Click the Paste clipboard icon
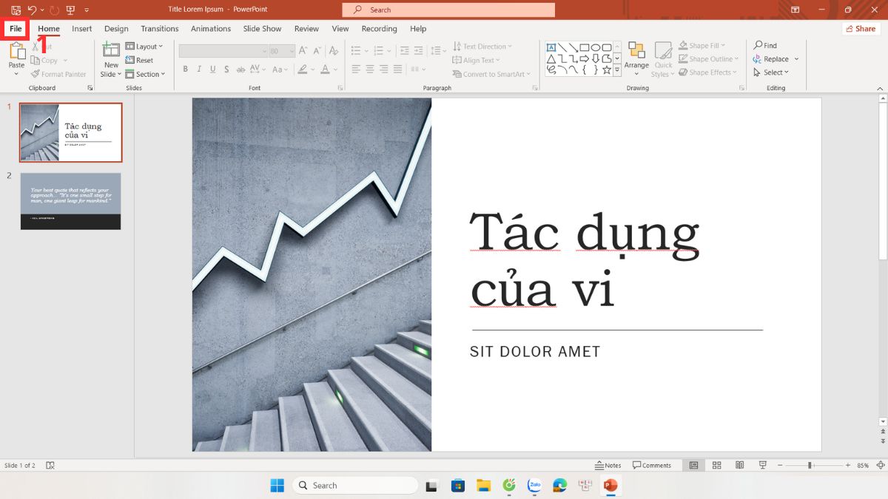This screenshot has width=888, height=499. click(16, 51)
